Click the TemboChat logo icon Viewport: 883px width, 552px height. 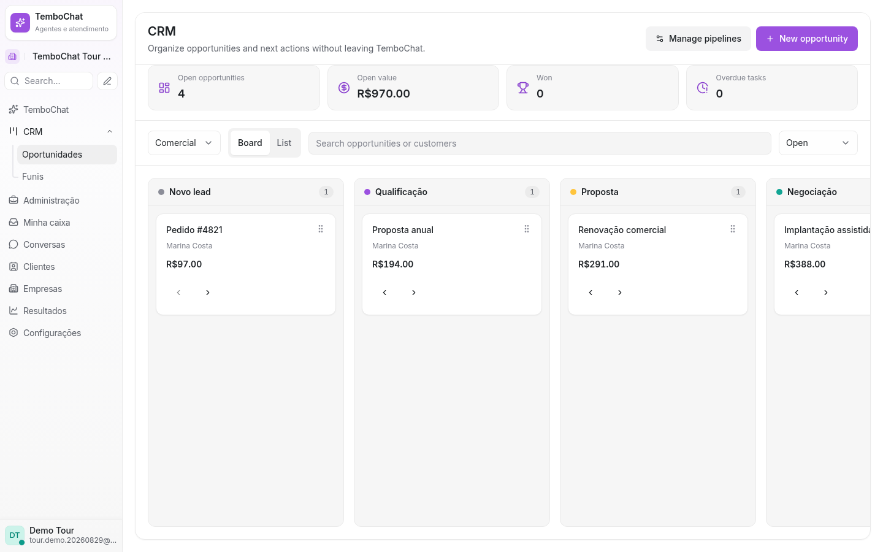click(20, 23)
